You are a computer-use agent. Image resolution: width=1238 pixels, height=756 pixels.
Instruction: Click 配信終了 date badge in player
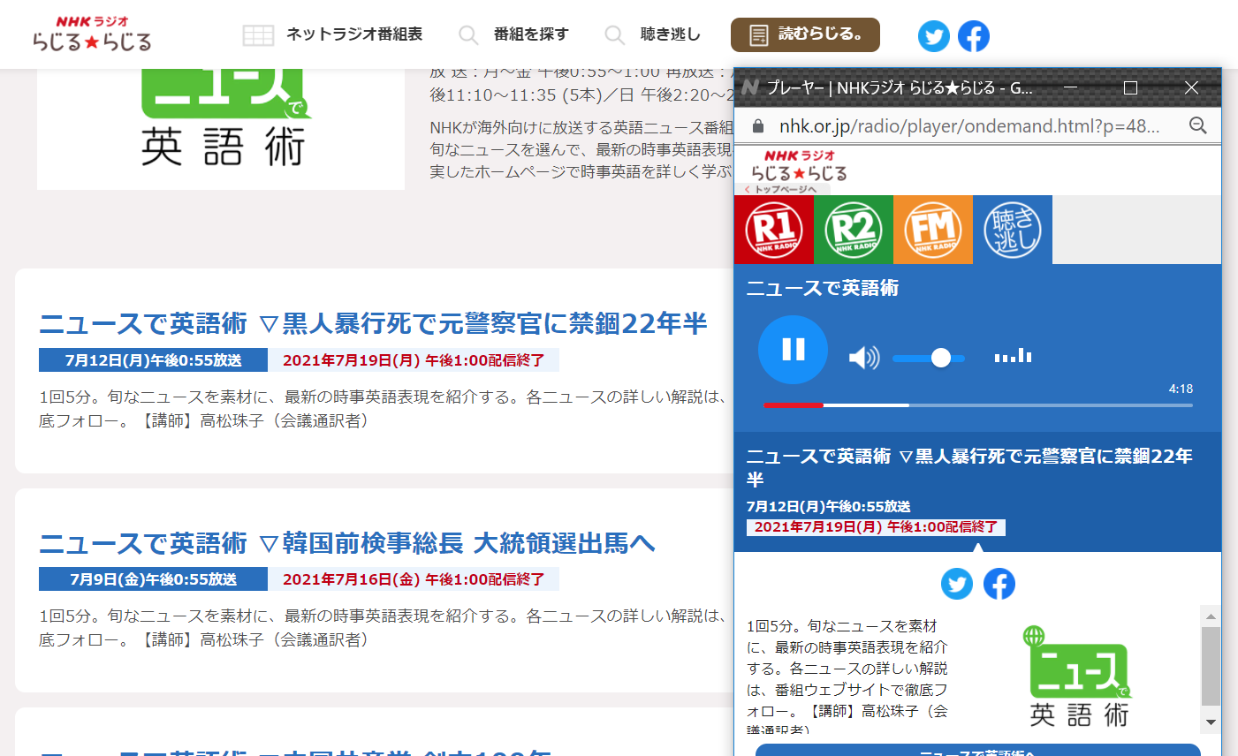(x=876, y=527)
